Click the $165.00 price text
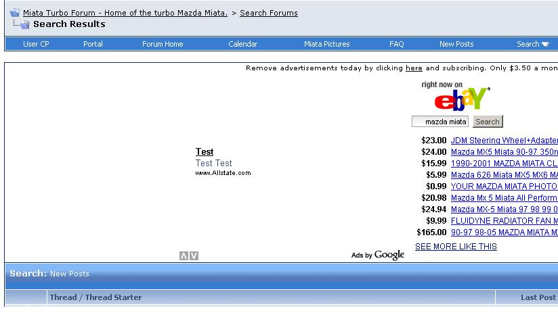Viewport: 558px width, 321px height. click(x=431, y=232)
